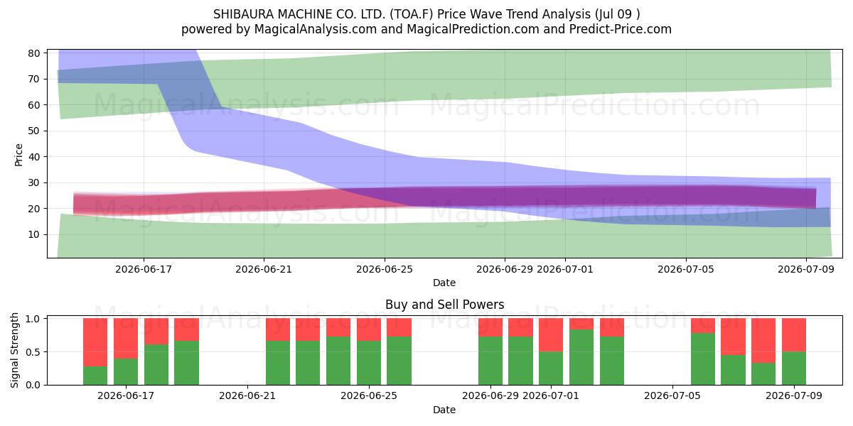Click 2026-07-01 date tick under price chart

pyautogui.click(x=565, y=270)
